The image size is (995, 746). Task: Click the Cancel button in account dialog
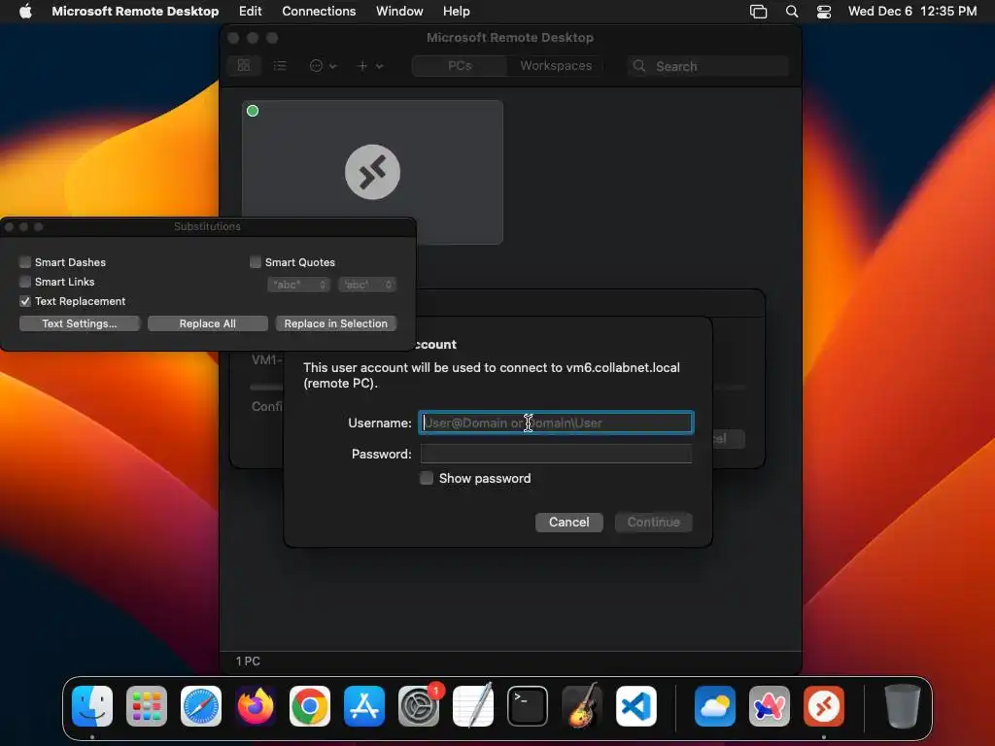[x=569, y=522]
